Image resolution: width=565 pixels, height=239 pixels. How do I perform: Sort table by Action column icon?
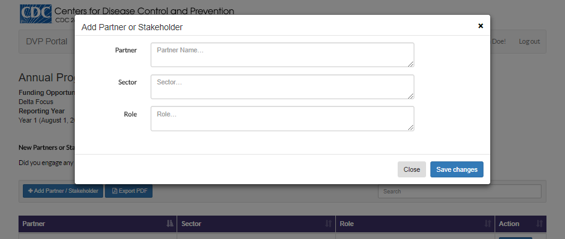click(x=540, y=224)
